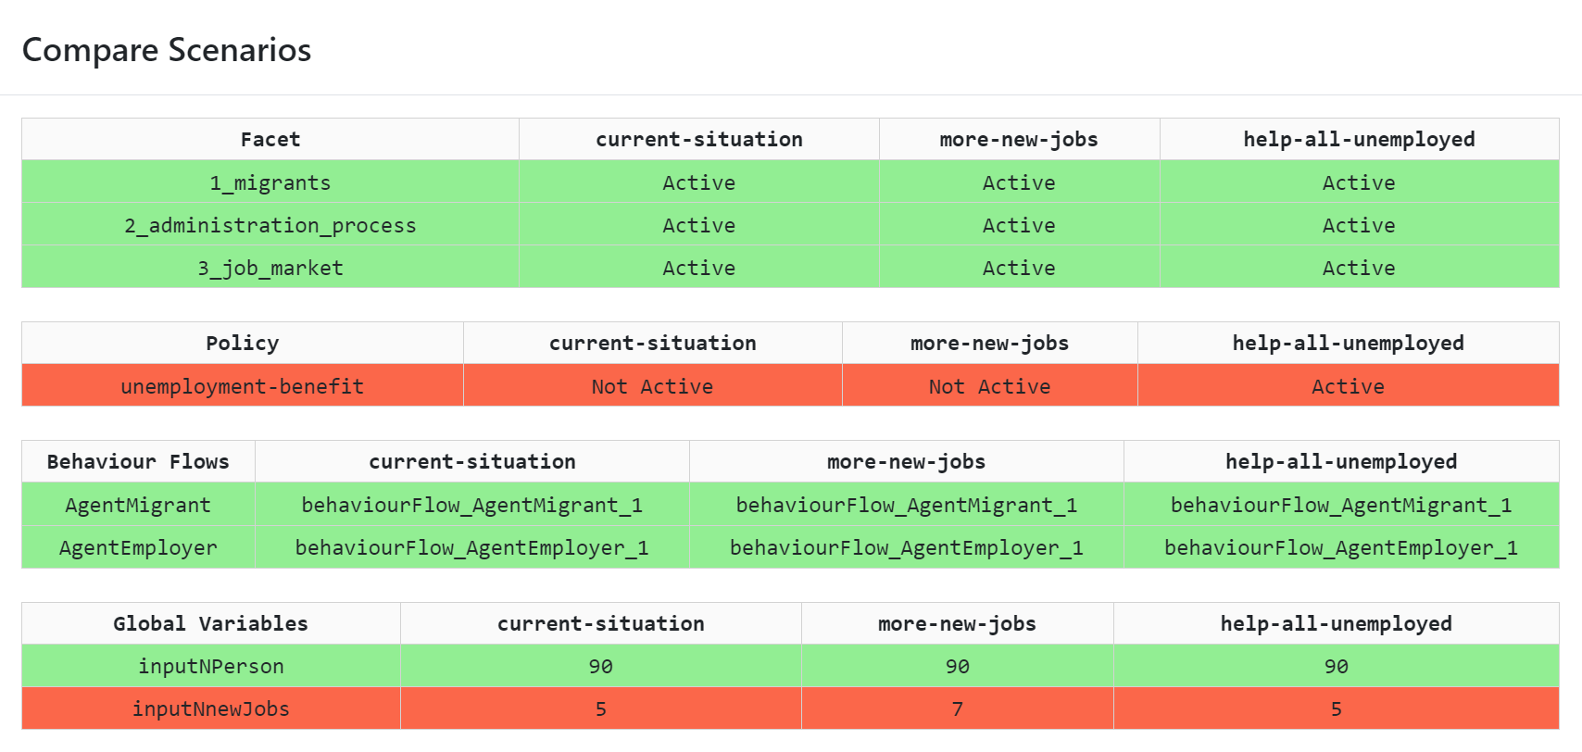Select the 2_administration_process facet label

pos(270,226)
